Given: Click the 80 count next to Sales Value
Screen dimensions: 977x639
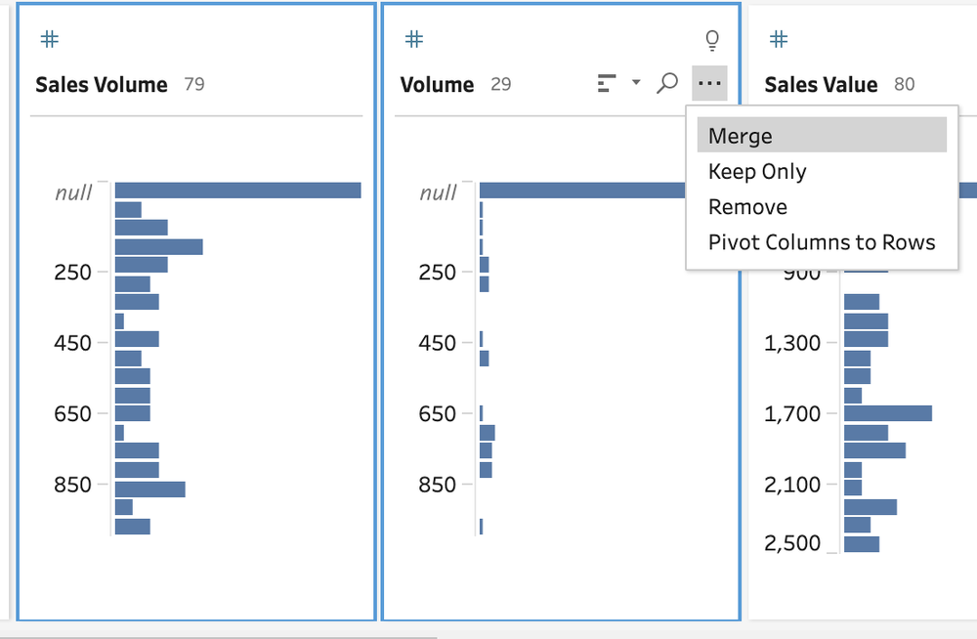Looking at the screenshot, I should pos(904,84).
